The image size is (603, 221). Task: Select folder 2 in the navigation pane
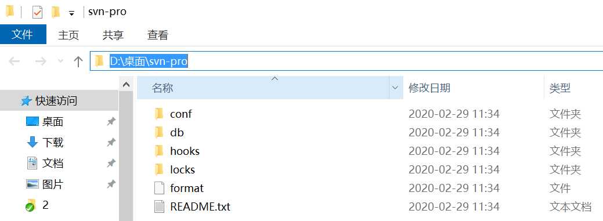tap(45, 205)
